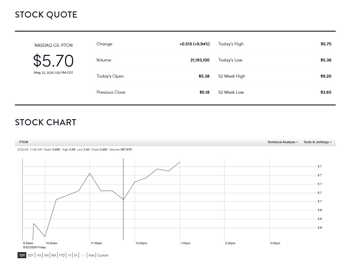The width and height of the screenshot is (353, 267).
Task: Click the Volume value 21,193,100
Action: [x=200, y=60]
